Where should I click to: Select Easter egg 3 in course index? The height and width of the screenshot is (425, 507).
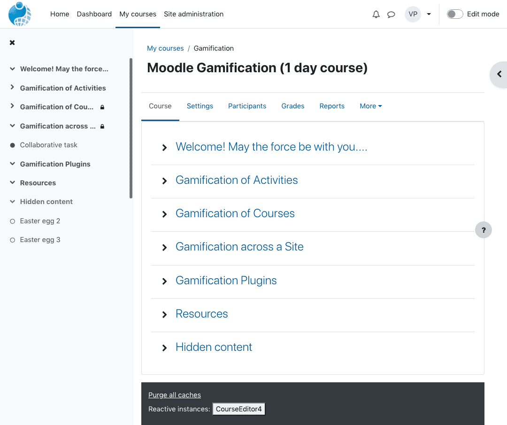[40, 240]
